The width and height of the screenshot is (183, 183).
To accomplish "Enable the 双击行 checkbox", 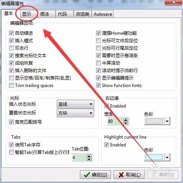I will 11,48.
